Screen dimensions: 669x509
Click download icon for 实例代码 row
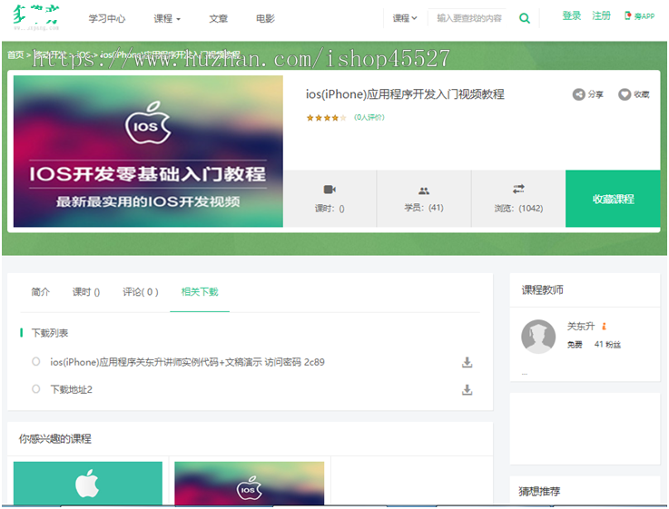click(x=467, y=362)
